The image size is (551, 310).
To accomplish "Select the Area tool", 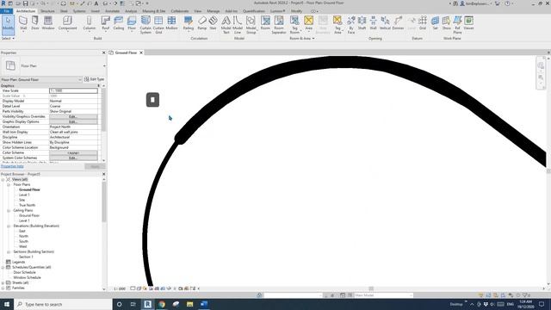I will pos(308,23).
